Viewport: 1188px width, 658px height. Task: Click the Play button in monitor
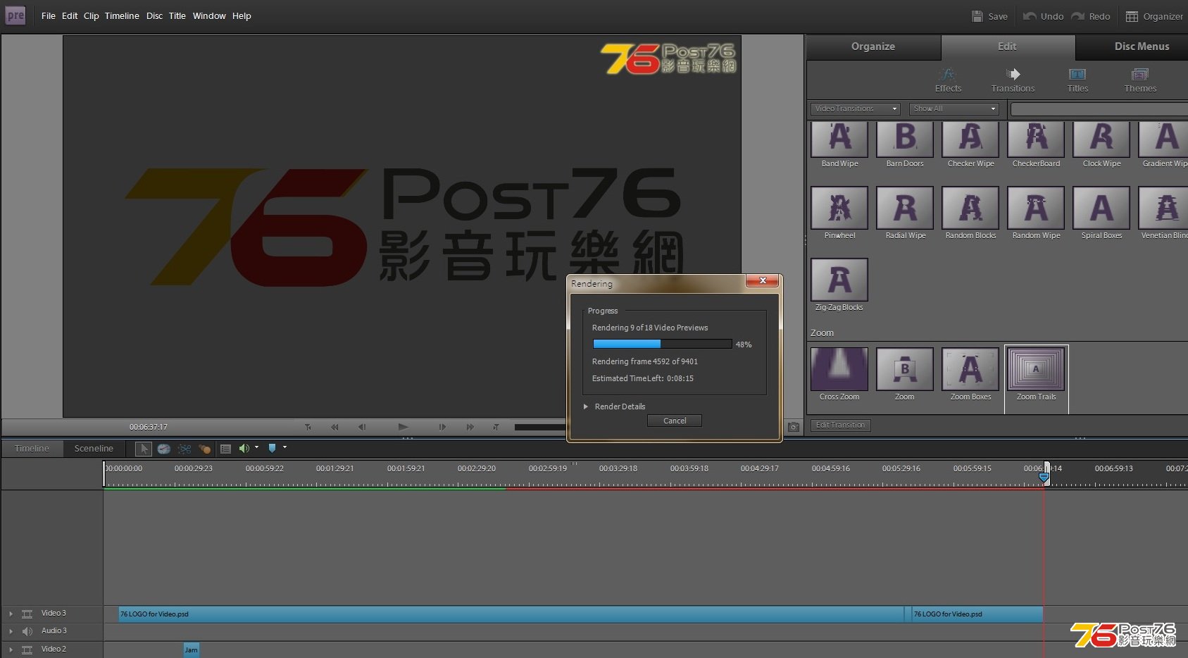click(403, 427)
